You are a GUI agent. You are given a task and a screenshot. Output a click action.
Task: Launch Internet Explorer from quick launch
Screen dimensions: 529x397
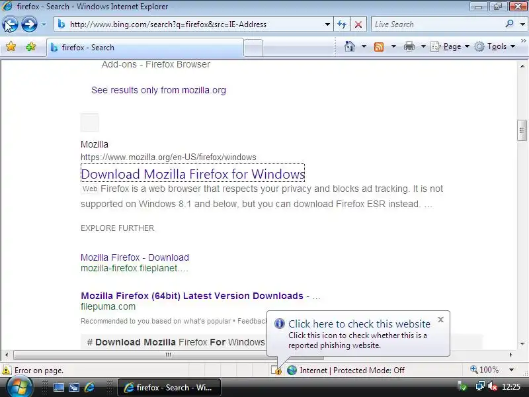tap(89, 388)
